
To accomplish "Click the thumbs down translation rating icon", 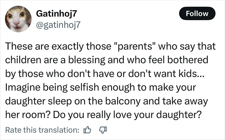I will (x=103, y=130).
